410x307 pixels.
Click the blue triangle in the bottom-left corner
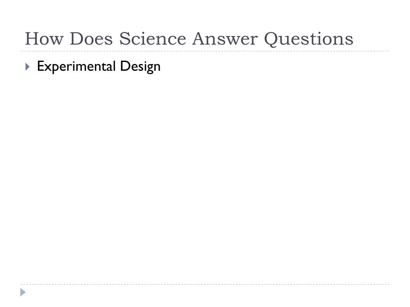point(23,292)
